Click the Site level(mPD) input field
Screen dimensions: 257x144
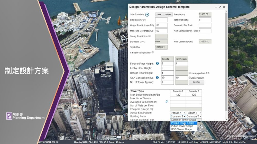coord(161,20)
